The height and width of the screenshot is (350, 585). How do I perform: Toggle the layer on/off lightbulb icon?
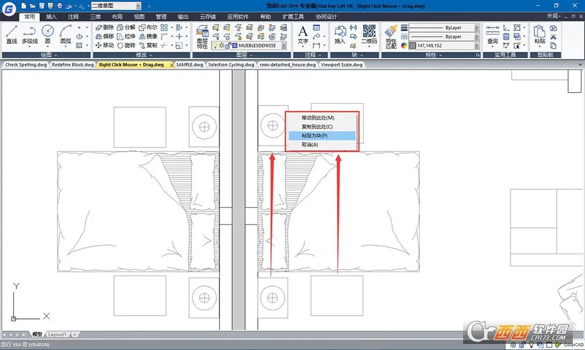214,46
